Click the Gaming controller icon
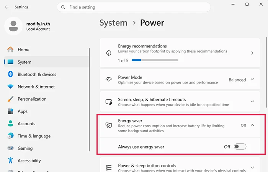The width and height of the screenshot is (268, 172). pyautogui.click(x=10, y=148)
